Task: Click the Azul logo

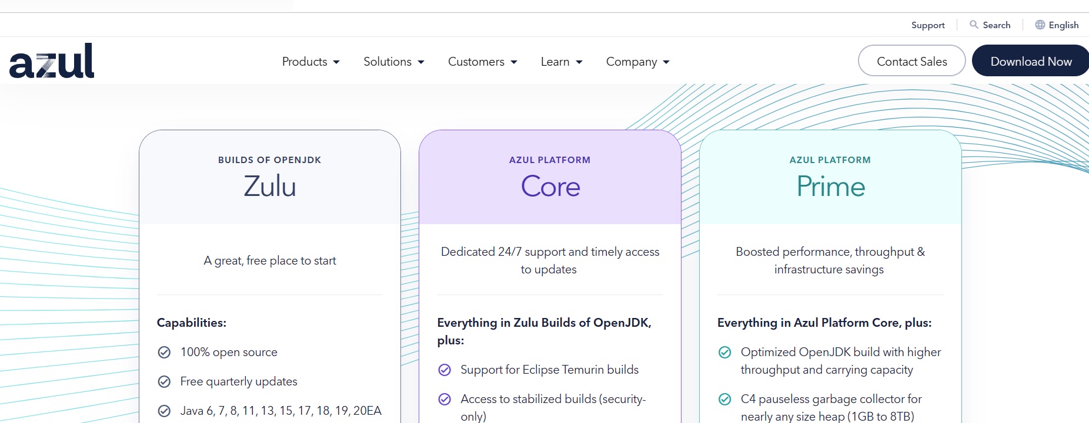Action: [x=52, y=60]
